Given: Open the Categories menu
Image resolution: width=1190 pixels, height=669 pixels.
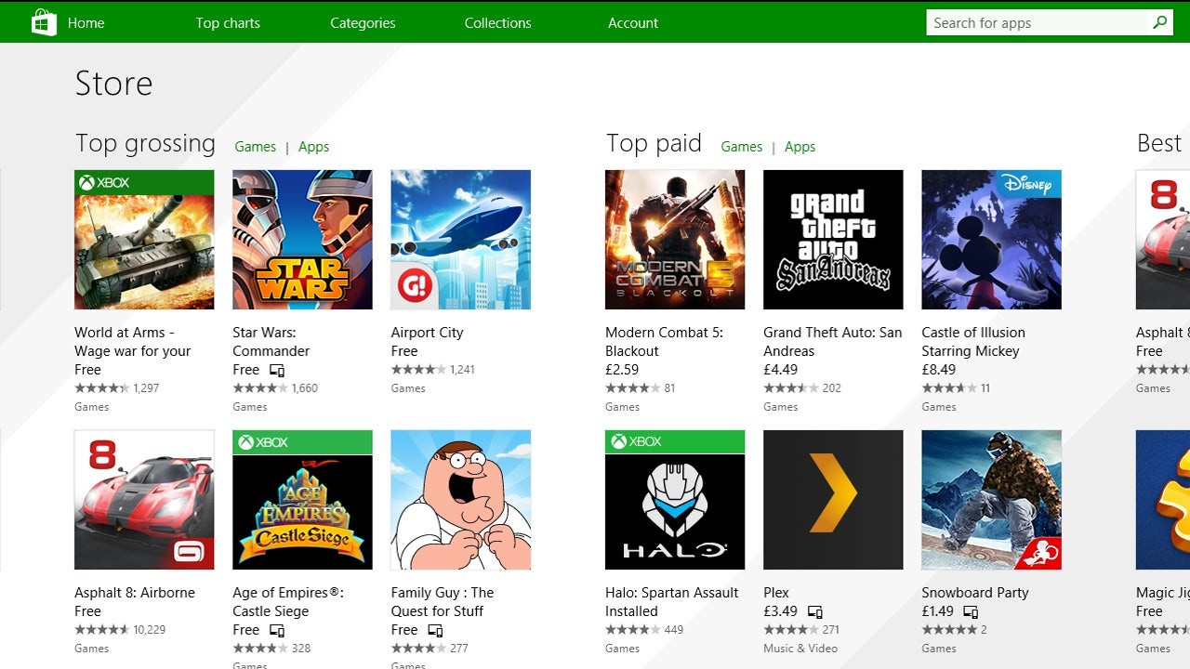Looking at the screenshot, I should click(x=363, y=23).
